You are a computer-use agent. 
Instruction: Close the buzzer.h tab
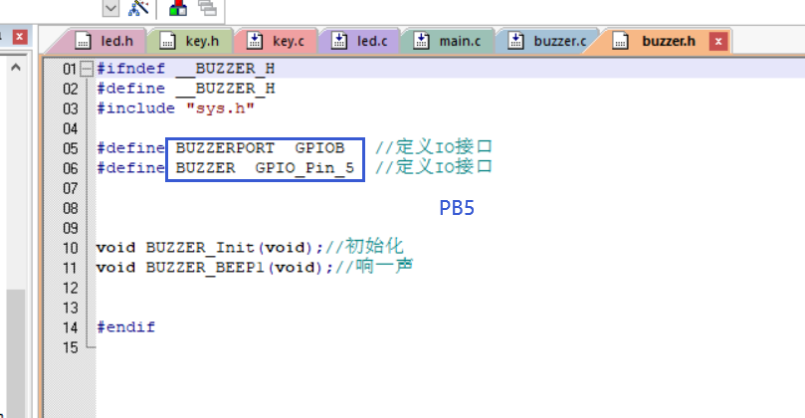click(x=718, y=41)
